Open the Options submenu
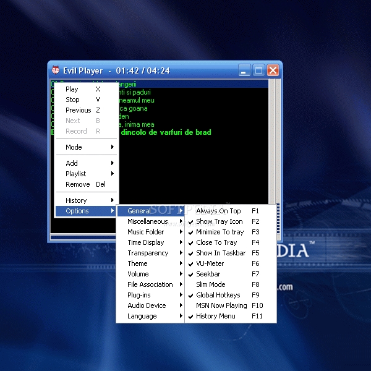The image size is (371, 371). pyautogui.click(x=87, y=211)
